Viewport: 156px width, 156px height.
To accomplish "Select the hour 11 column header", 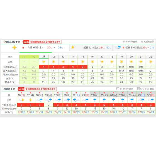I will [x=44, y=57].
